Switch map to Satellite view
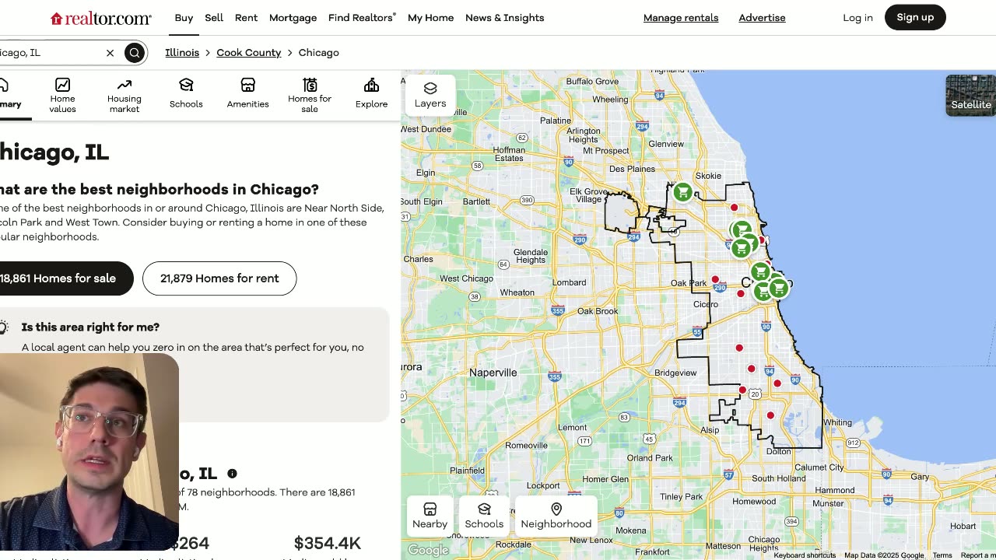This screenshot has height=560, width=996. click(x=970, y=95)
